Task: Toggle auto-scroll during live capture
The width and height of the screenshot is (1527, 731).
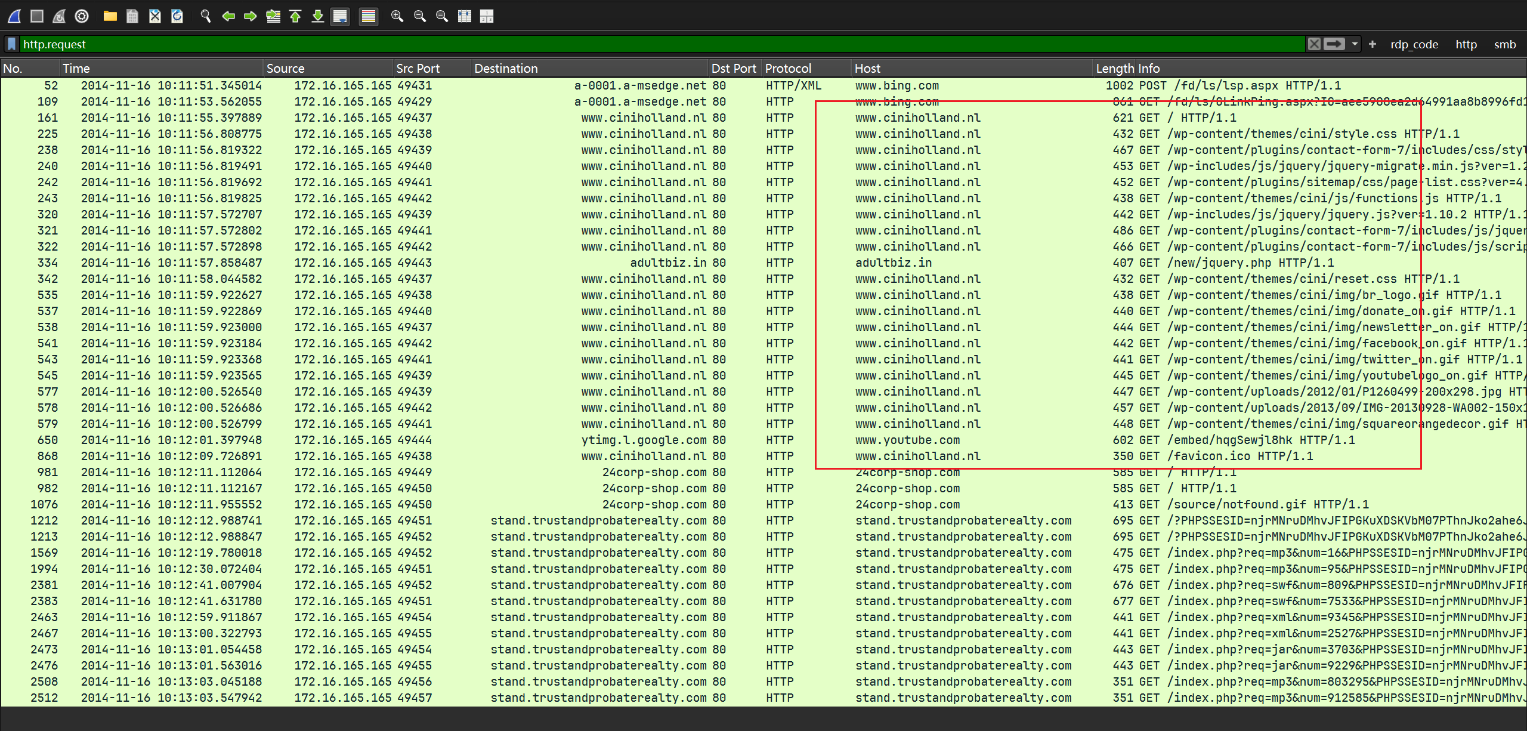Action: (340, 16)
